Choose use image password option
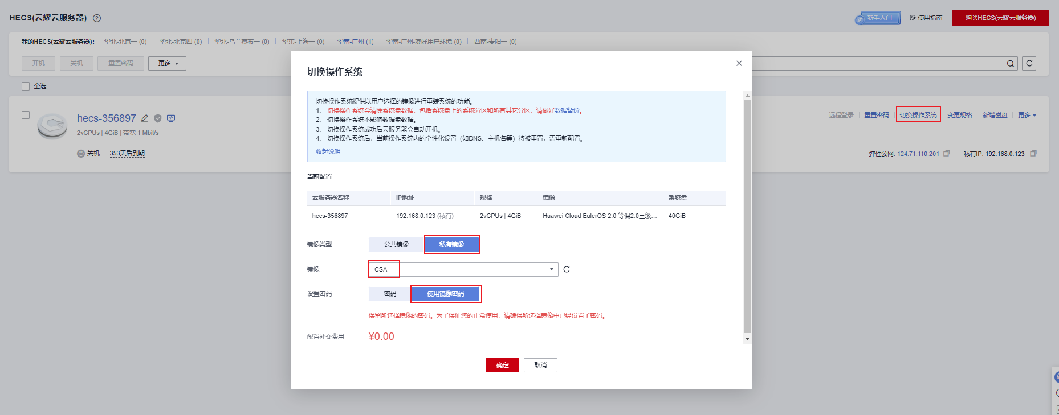 446,294
